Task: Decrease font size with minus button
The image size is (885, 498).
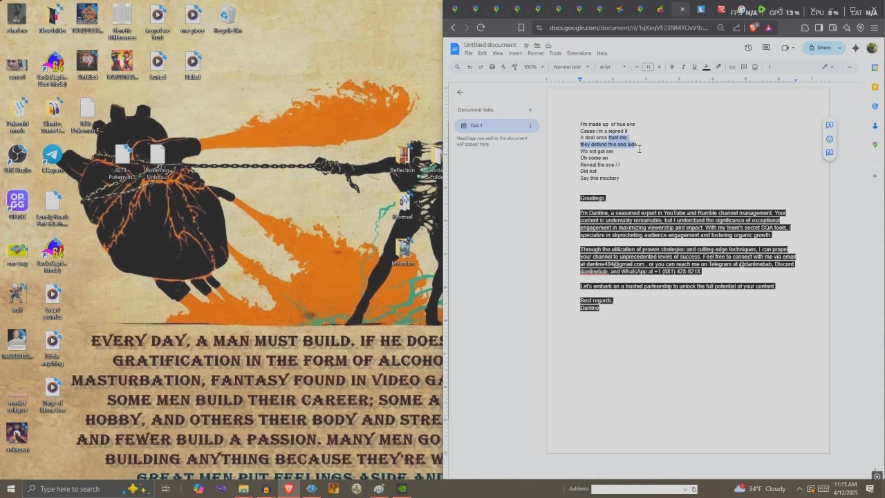Action: coord(637,67)
